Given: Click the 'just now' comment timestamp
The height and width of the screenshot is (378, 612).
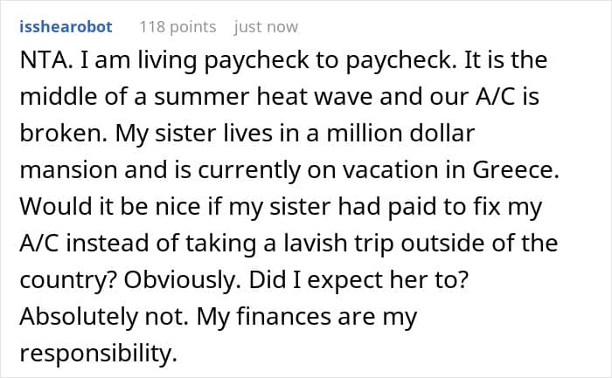Looking at the screenshot, I should pos(266,27).
